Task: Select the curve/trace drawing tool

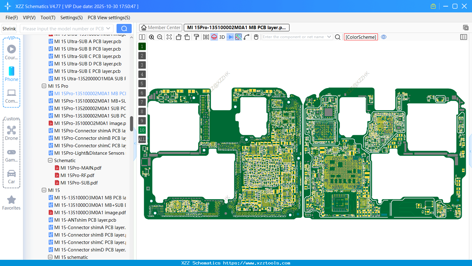Action: point(246,37)
